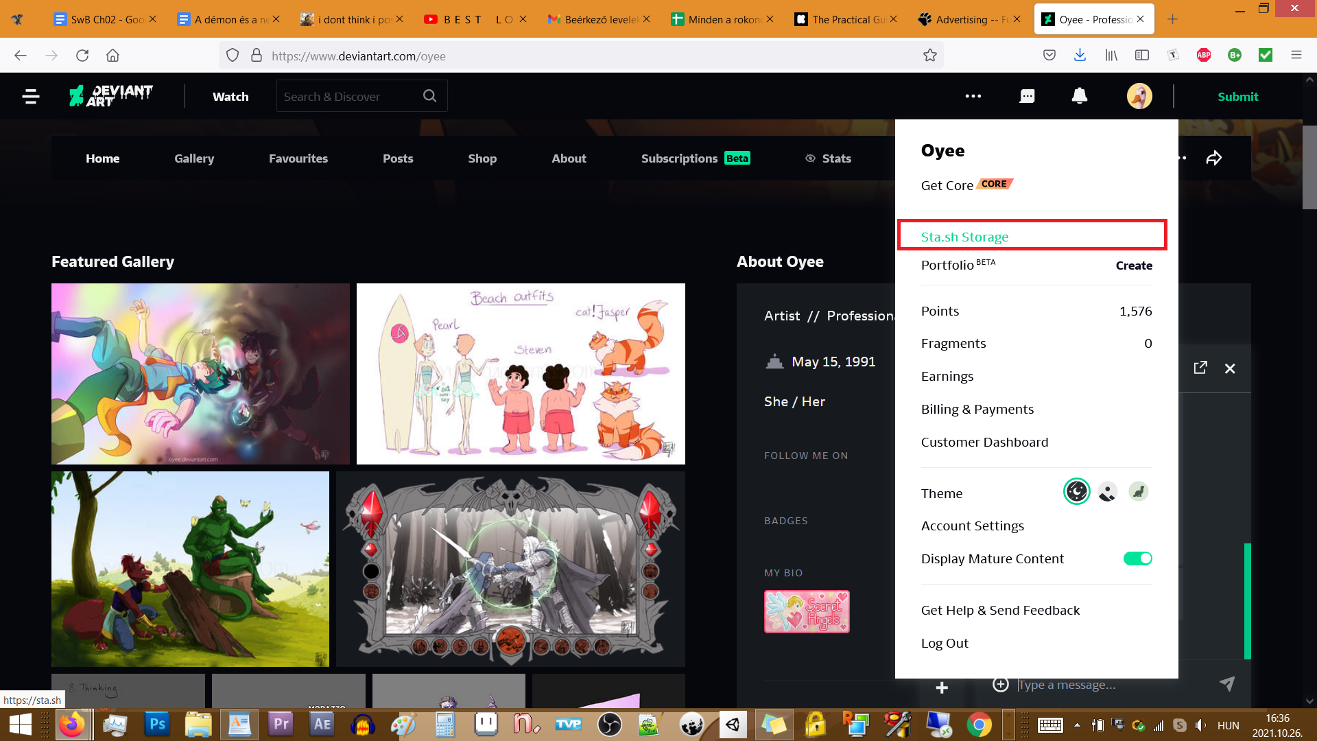This screenshot has height=741, width=1317.
Task: Click the search magnifier icon
Action: (429, 96)
